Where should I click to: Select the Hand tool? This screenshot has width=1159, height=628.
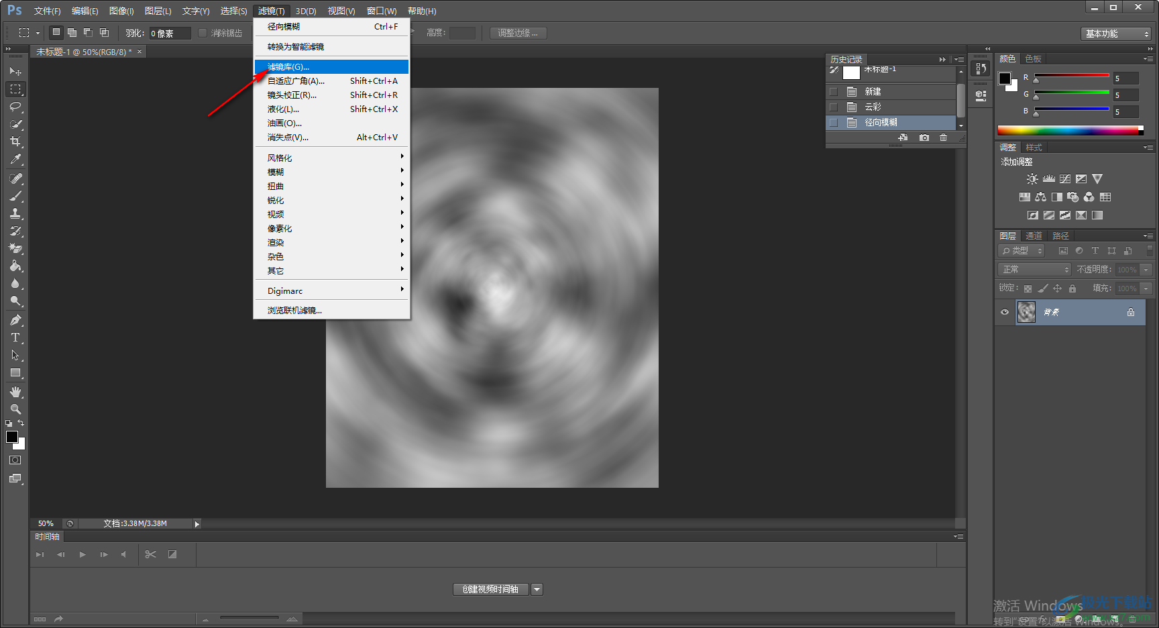point(15,392)
